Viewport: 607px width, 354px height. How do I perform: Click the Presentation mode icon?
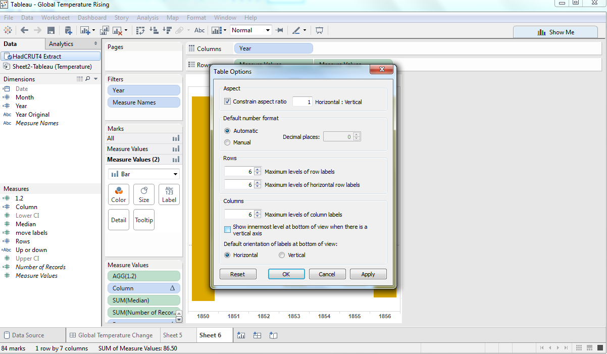coord(319,30)
